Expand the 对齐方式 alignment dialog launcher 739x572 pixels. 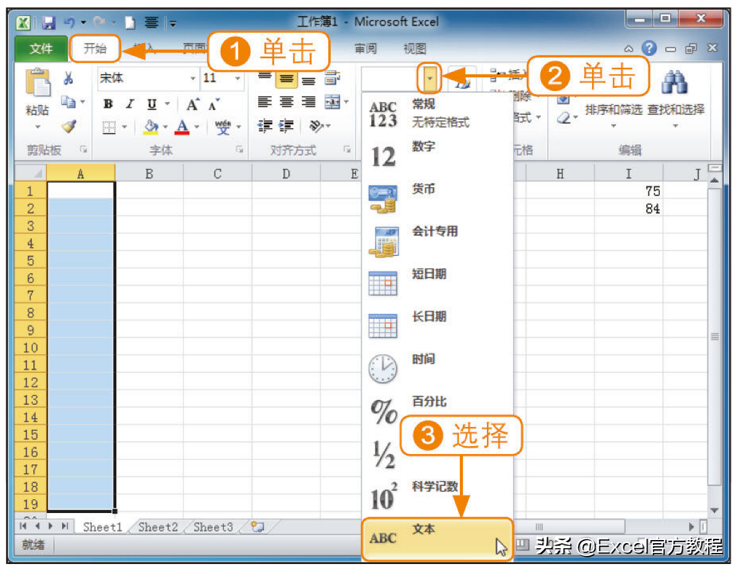347,149
